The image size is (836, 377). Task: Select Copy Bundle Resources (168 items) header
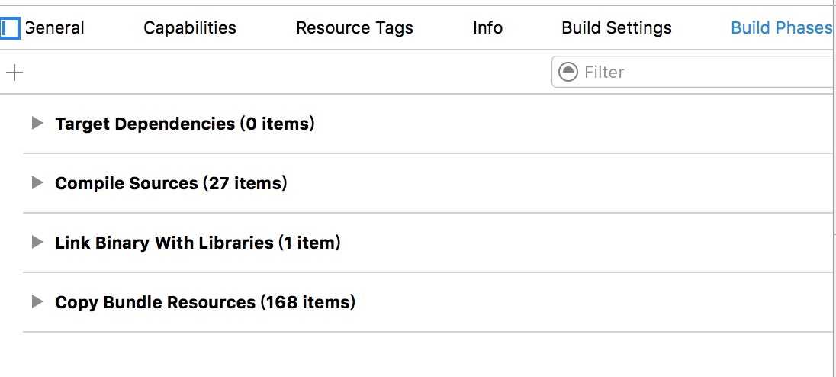point(205,303)
